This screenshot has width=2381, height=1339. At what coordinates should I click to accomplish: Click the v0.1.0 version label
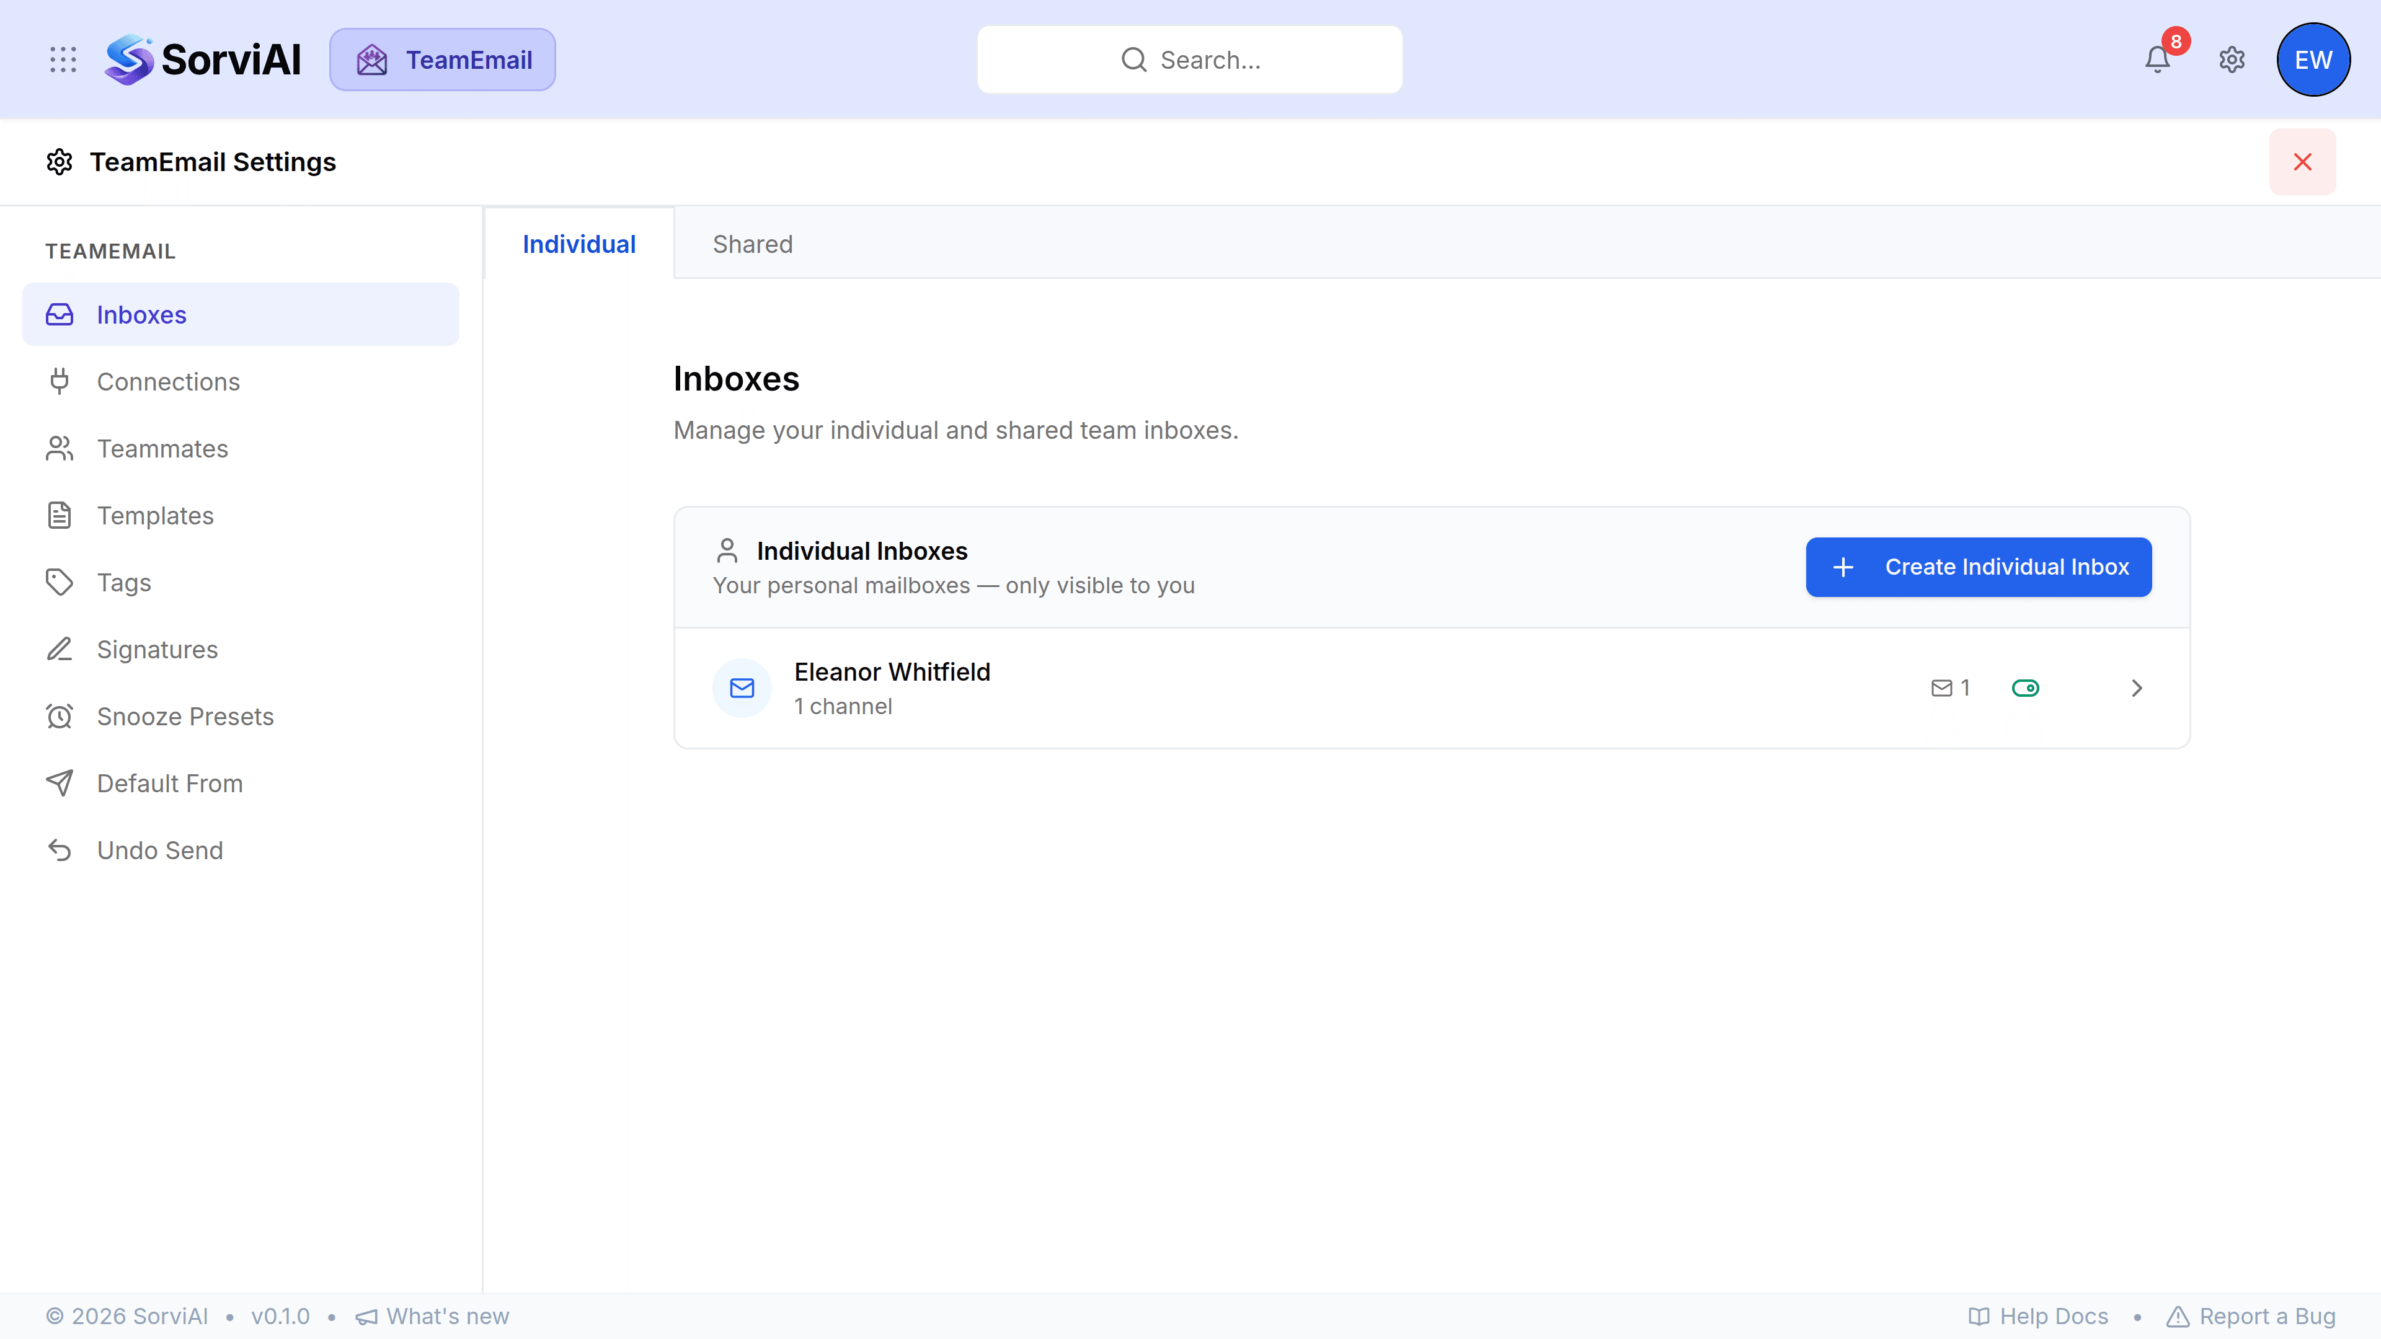(280, 1316)
